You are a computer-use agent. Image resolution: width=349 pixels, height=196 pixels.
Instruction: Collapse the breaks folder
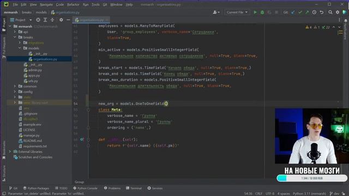[x=15, y=37]
